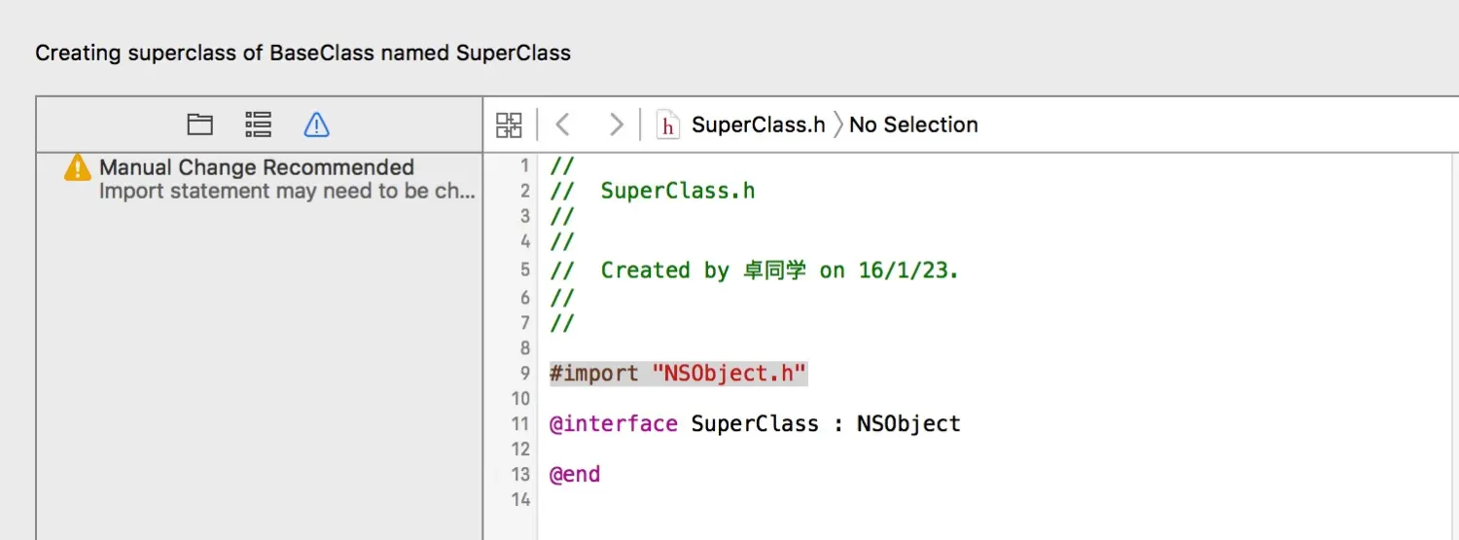Go forward in editor history

[616, 125]
